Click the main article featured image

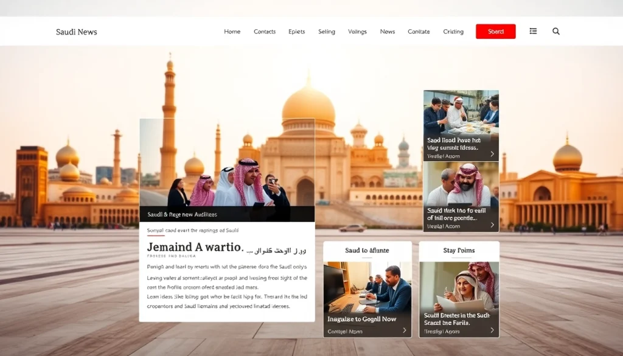[x=226, y=167]
